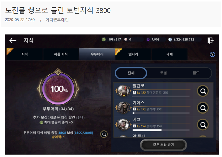Click the green energy icon showing 198/517
This screenshot has width=222, height=157.
tap(104, 39)
